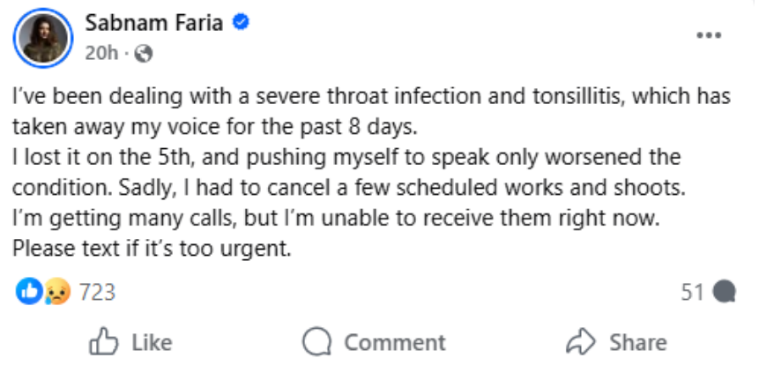Show comments via the 51 count

click(x=693, y=292)
